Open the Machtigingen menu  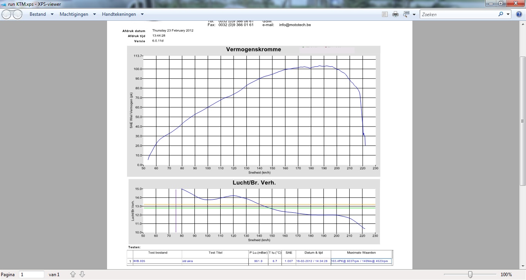click(74, 14)
